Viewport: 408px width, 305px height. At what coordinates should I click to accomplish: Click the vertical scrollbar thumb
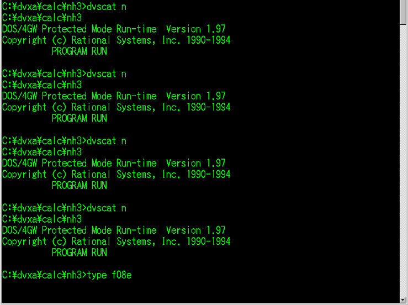click(403, 13)
